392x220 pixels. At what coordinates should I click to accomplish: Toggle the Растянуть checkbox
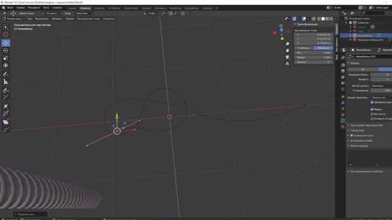pyautogui.click(x=372, y=114)
